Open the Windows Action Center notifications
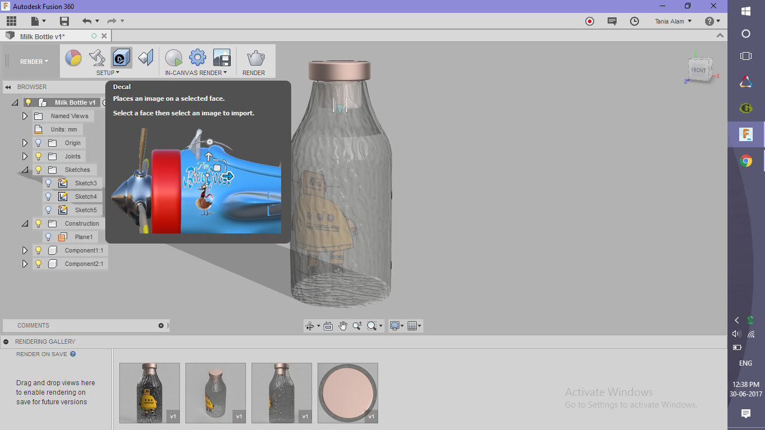The height and width of the screenshot is (430, 765). click(745, 414)
